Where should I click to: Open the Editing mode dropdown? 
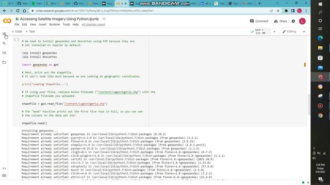[289, 32]
